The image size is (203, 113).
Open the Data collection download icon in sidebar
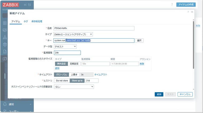[5, 58]
